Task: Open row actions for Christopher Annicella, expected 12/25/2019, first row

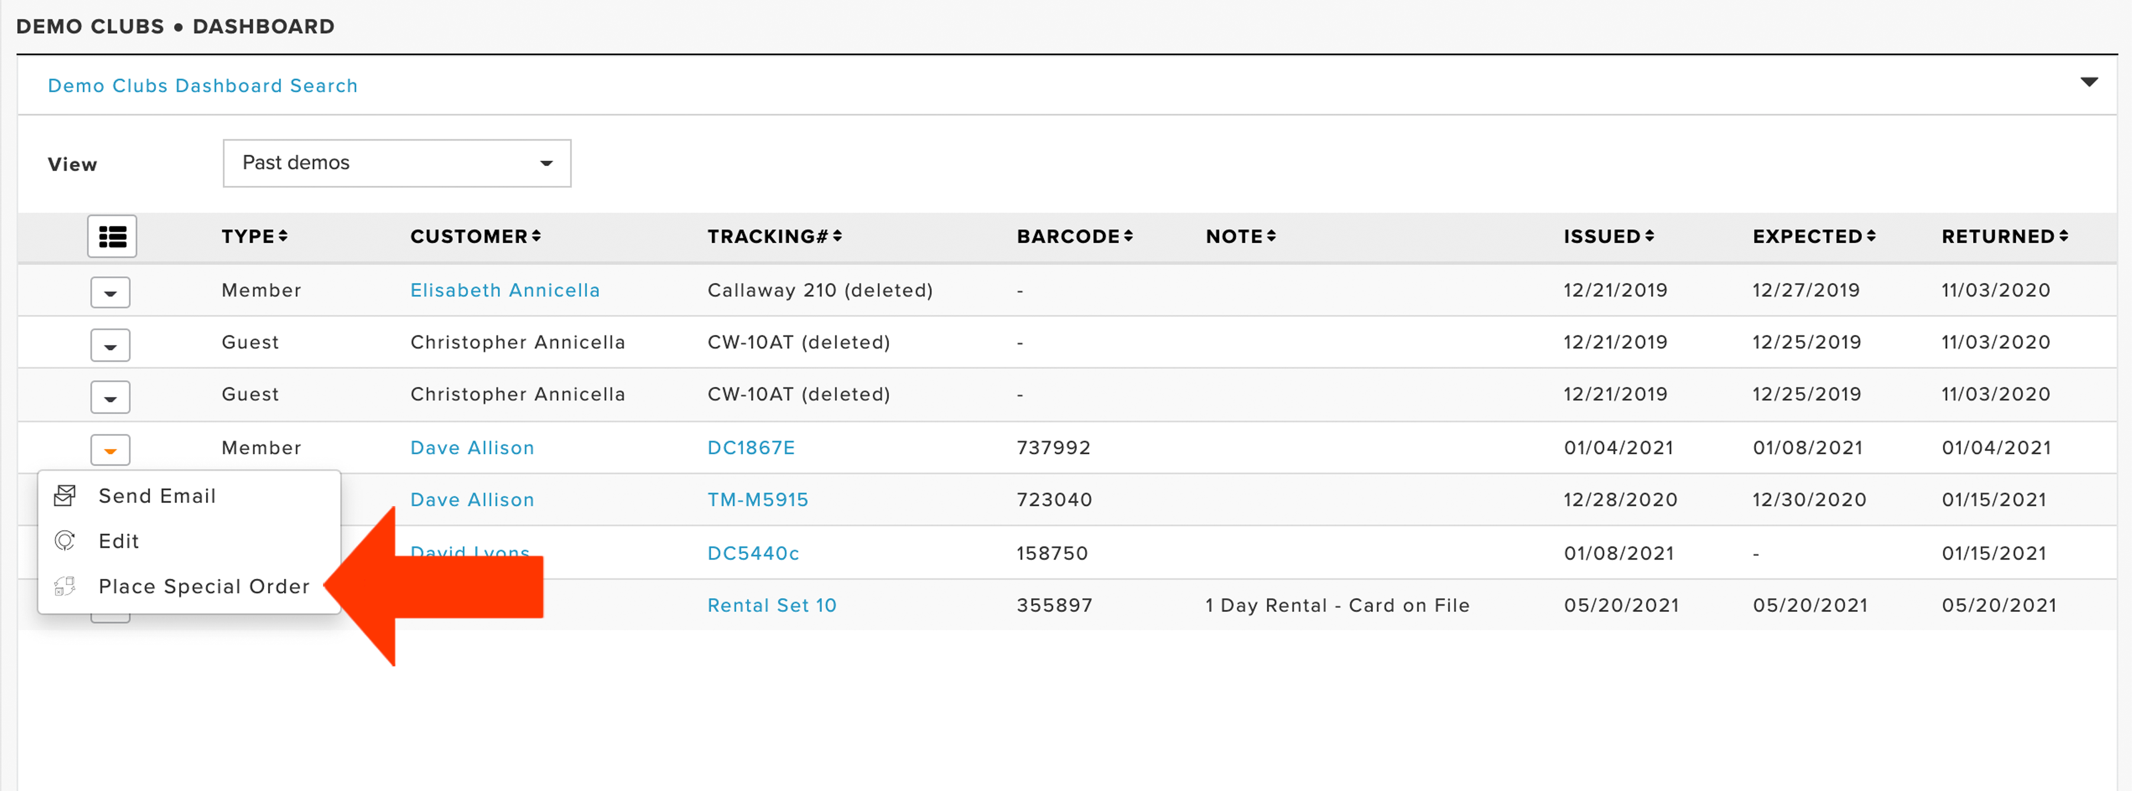Action: click(x=110, y=346)
